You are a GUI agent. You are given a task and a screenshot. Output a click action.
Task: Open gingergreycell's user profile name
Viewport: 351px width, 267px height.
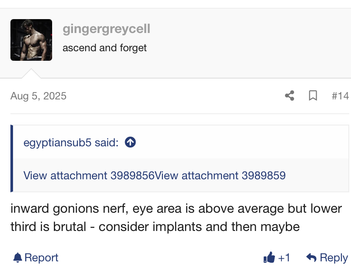(x=106, y=29)
